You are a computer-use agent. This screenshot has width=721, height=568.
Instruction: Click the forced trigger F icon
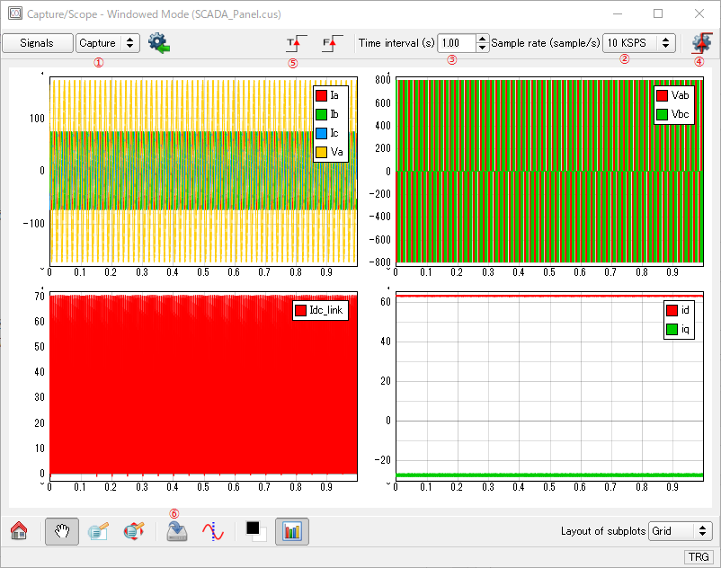coord(332,42)
